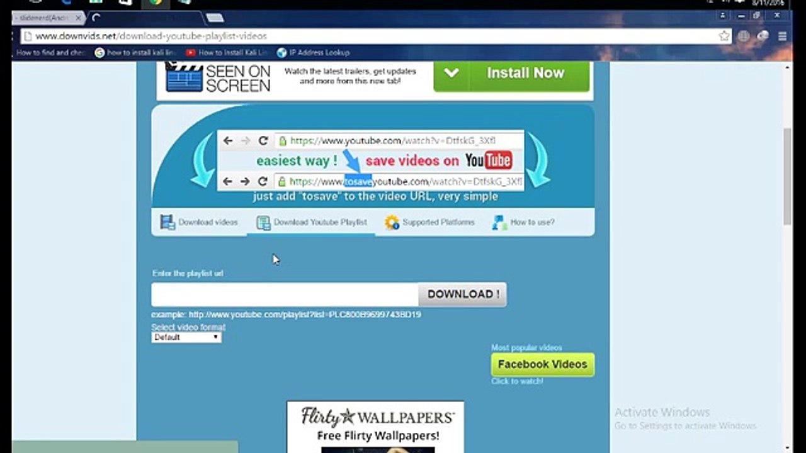
Task: Open the Supported Platforms tab
Action: pyautogui.click(x=430, y=222)
